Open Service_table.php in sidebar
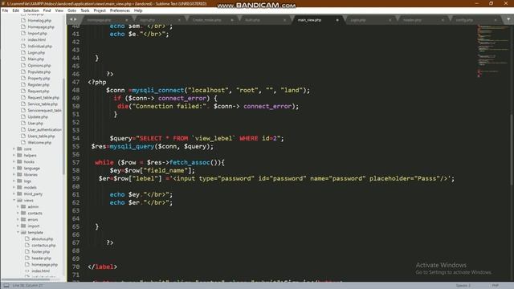 click(43, 104)
